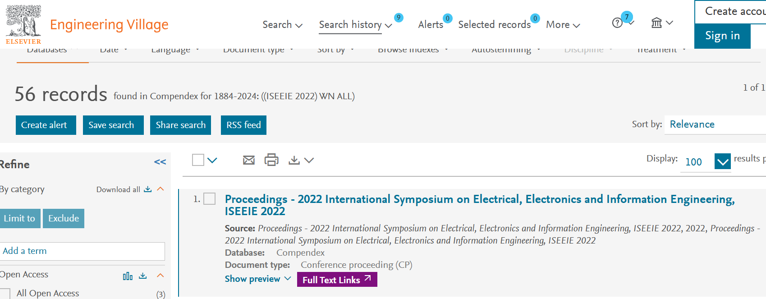Screen dimensions: 766x299
Task: Tick the All Open Access checkbox
Action: click(x=5, y=293)
